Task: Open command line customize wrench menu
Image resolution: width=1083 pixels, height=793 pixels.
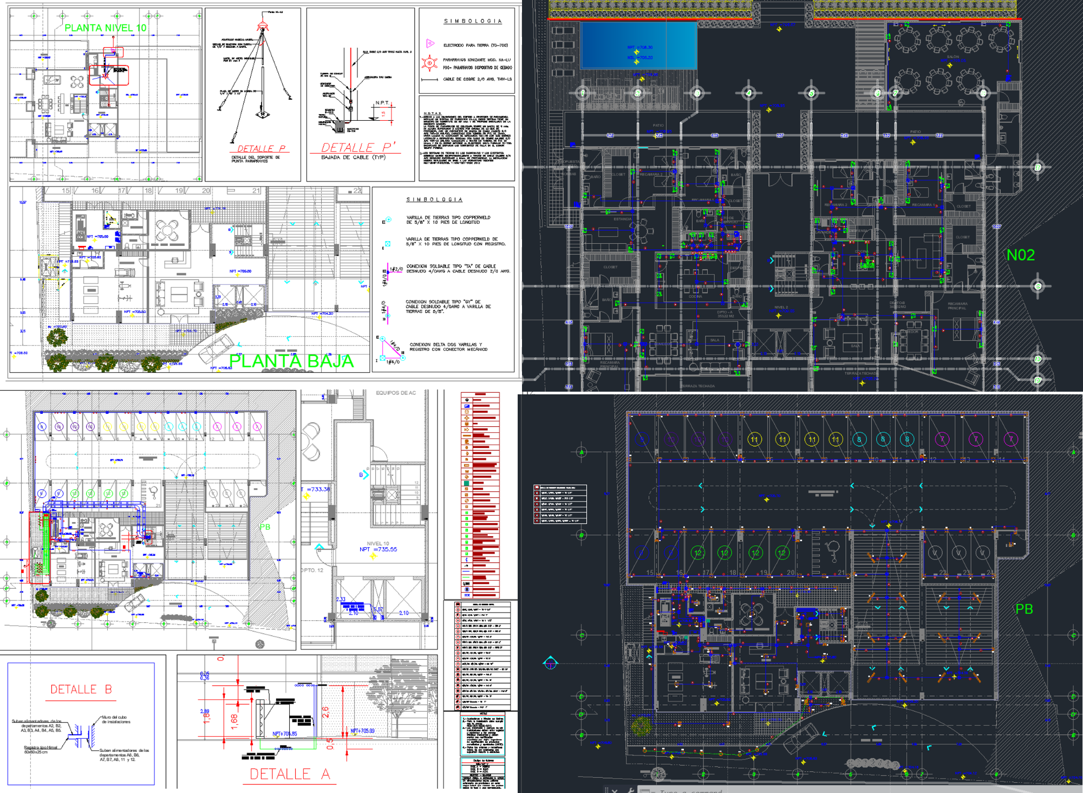Action: (630, 790)
